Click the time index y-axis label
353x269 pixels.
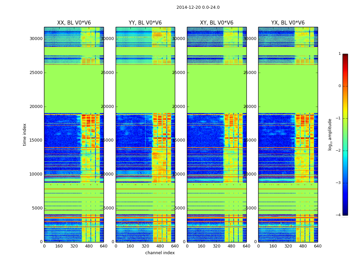(25, 134)
